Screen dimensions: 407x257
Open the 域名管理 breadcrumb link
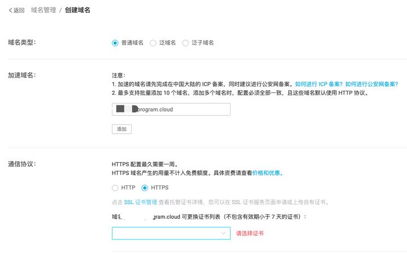point(44,10)
